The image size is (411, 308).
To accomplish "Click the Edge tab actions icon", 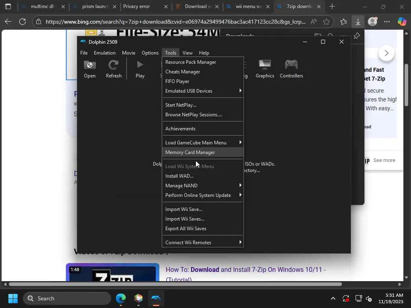I will point(8,6).
